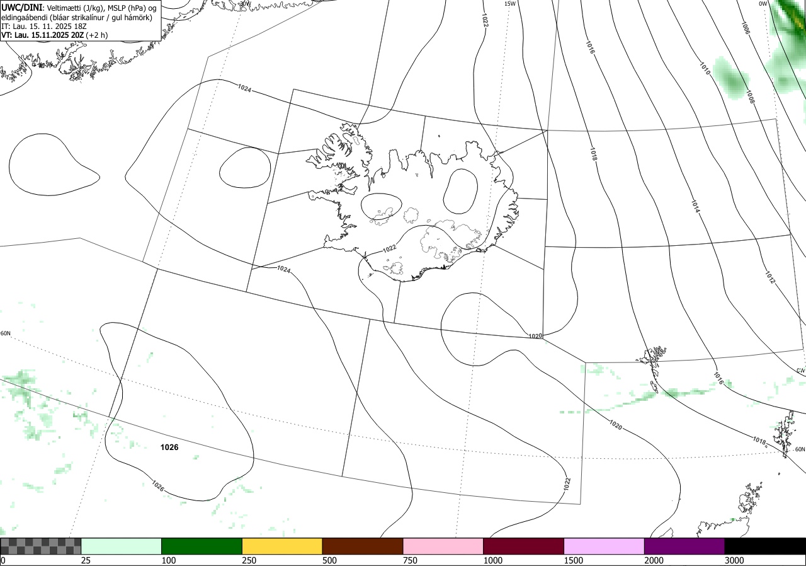Click the 15W longitude label
This screenshot has height=566, width=806.
coord(510,4)
